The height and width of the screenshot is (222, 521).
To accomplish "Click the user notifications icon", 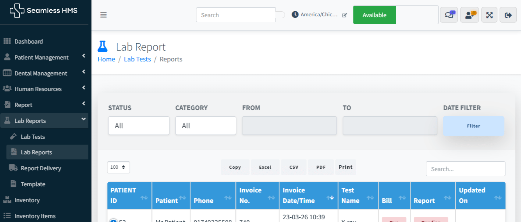I will click(x=469, y=15).
